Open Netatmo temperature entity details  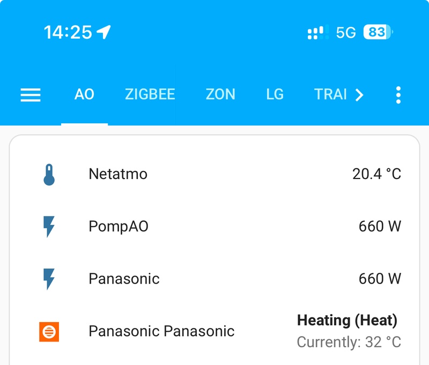point(214,174)
